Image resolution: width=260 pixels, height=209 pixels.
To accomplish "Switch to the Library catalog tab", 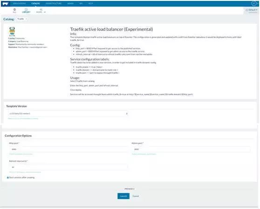I will pos(26,11).
